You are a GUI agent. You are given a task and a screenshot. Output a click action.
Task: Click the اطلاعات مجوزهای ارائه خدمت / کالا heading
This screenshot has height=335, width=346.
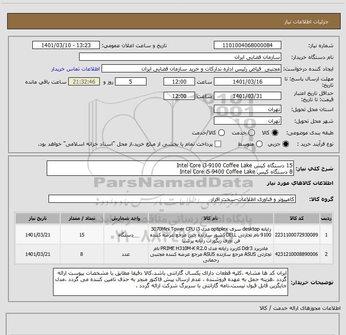300,308
